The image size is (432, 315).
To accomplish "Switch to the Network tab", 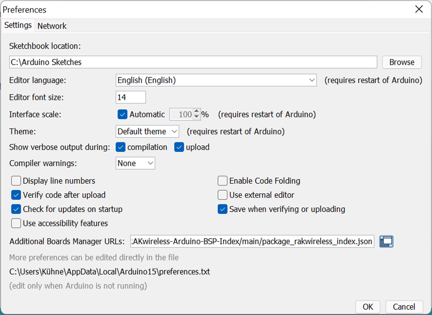I will 52,26.
